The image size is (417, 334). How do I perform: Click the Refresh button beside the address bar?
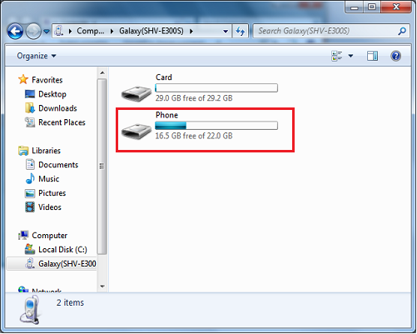(x=241, y=31)
